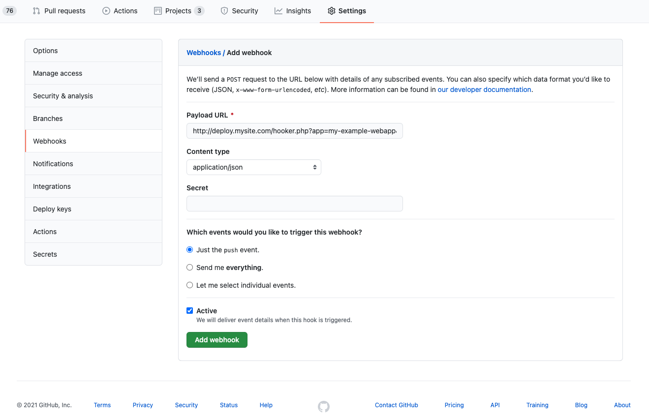Click inside the Secret input field

click(x=294, y=203)
